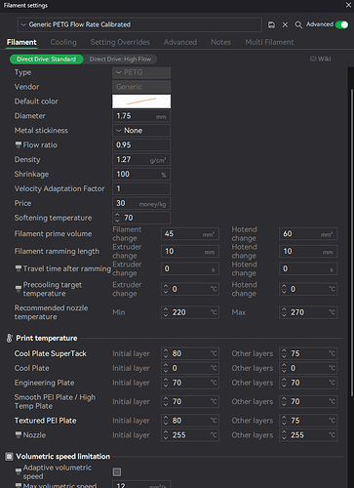Image resolution: width=354 pixels, height=488 pixels.
Task: Adjust Recommended nozzle temperature Min stepper
Action: (166, 312)
